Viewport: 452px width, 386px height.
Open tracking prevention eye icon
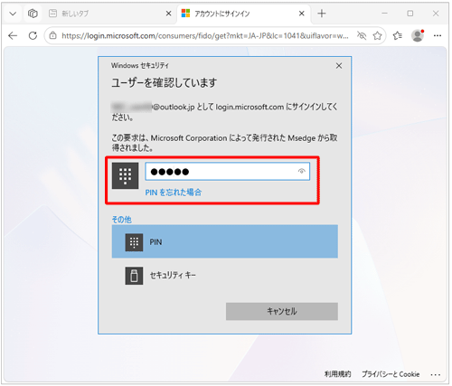tap(362, 36)
